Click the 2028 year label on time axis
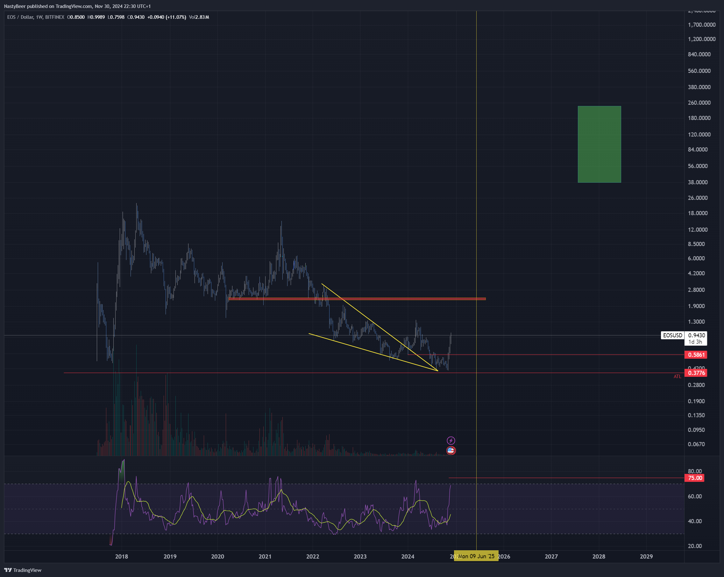This screenshot has width=724, height=577. click(599, 557)
